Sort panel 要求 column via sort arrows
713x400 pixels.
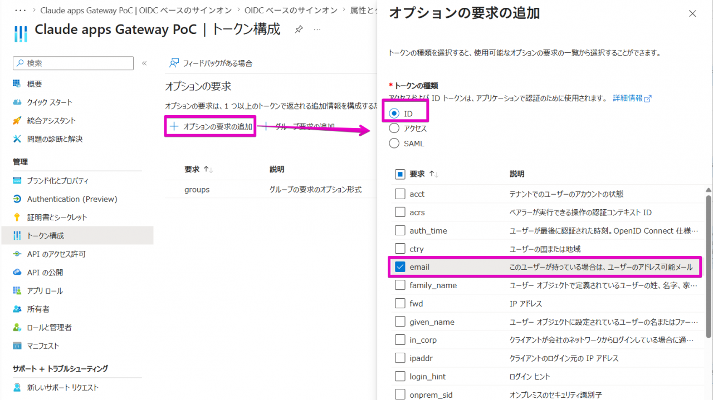tap(433, 174)
